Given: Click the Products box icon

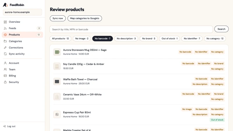Looking at the screenshot, I should click(x=5, y=35).
